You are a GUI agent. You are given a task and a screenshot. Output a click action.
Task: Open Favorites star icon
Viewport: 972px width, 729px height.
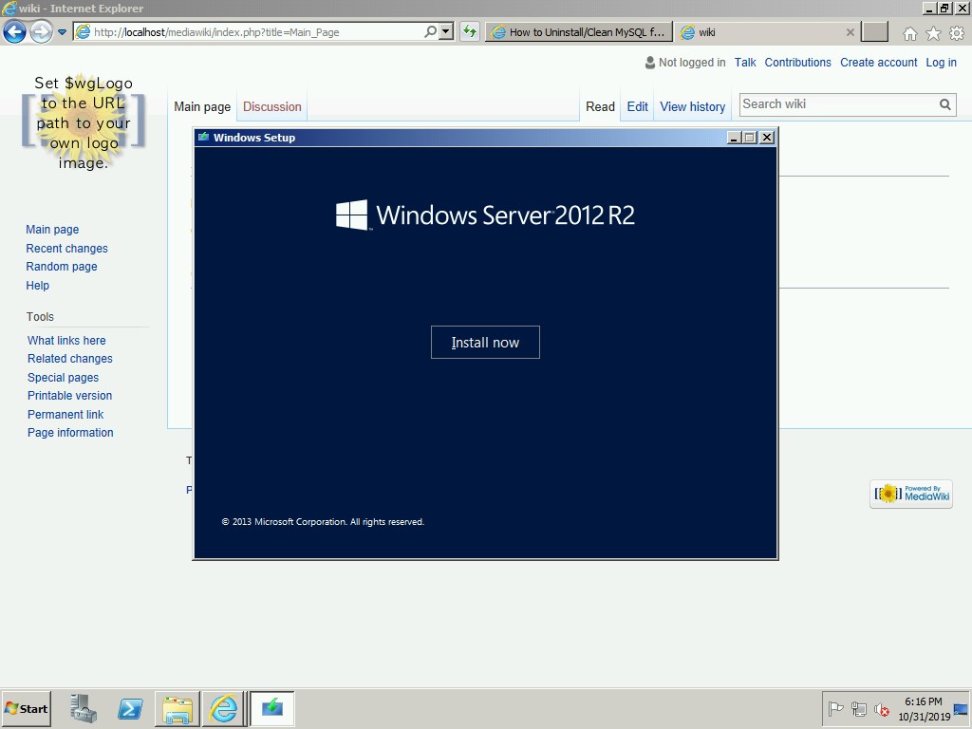(933, 33)
